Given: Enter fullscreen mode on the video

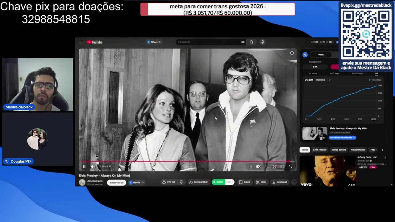Looking at the screenshot, I should coord(290,166).
